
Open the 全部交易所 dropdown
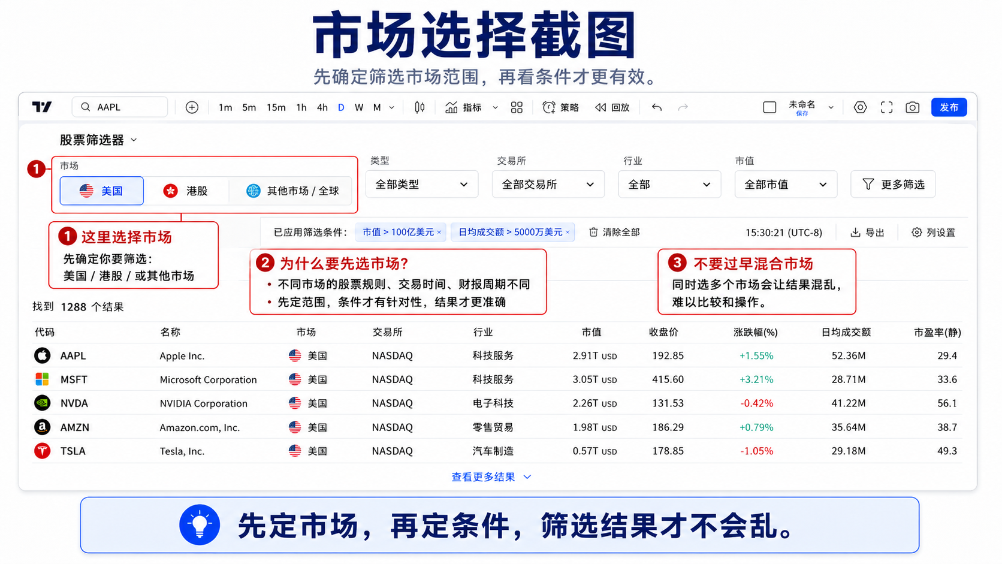tap(548, 184)
